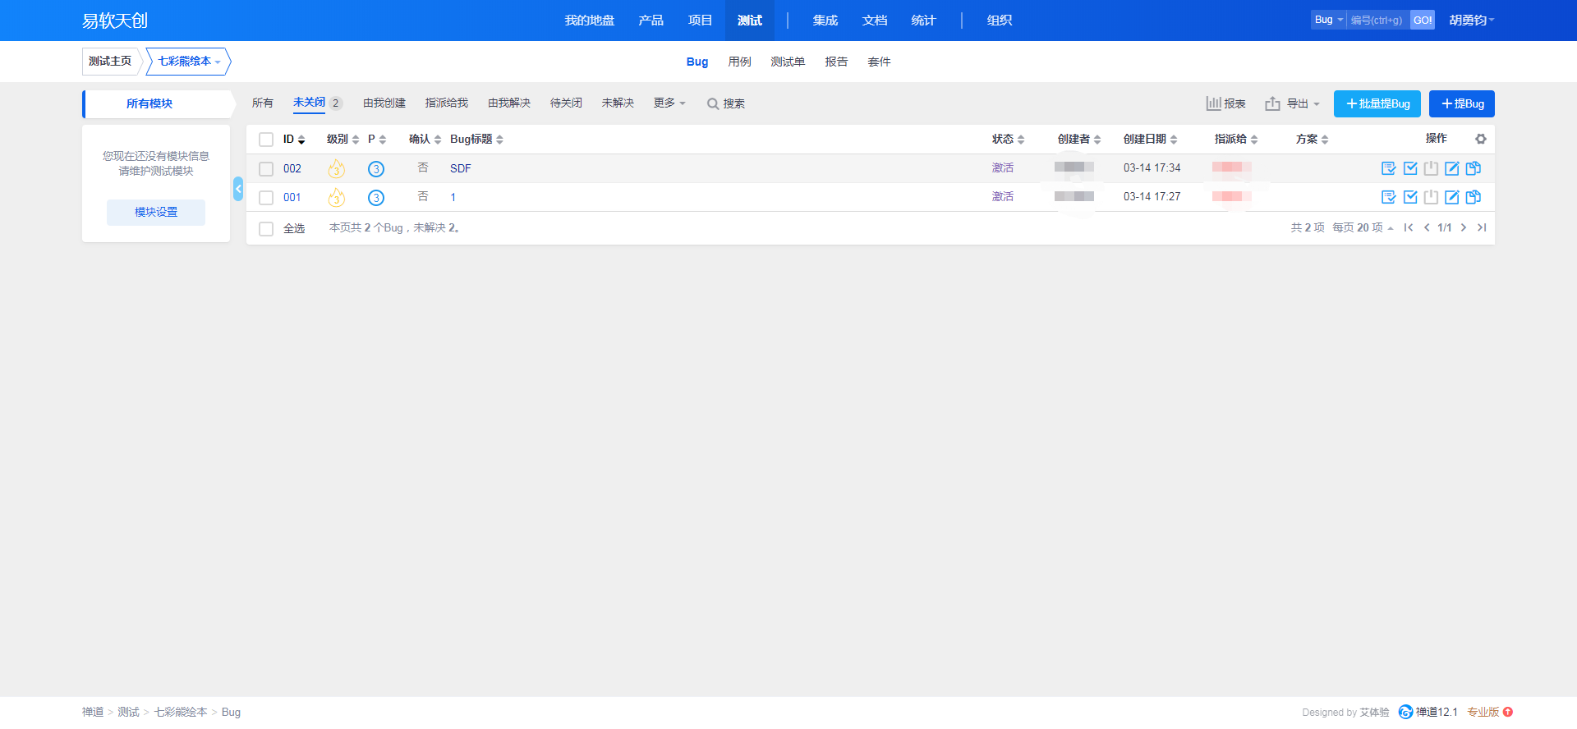Click the confirm icon for bug 002
1577x729 pixels.
tap(1388, 168)
